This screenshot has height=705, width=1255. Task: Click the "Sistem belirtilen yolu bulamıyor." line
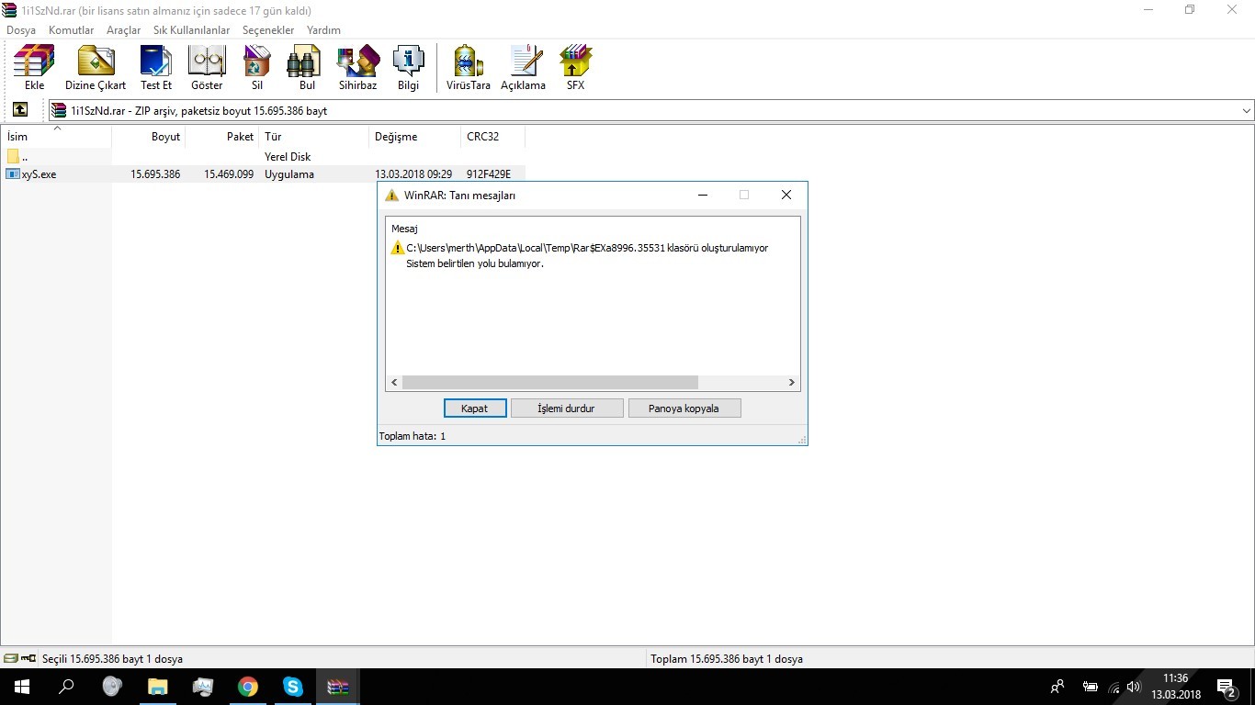[475, 263]
